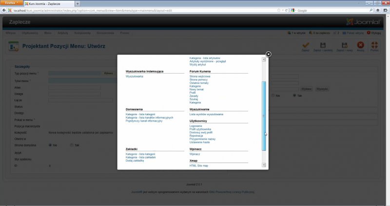Expand the search engine selector dropdown
390x206 pixels.
(x=294, y=10)
